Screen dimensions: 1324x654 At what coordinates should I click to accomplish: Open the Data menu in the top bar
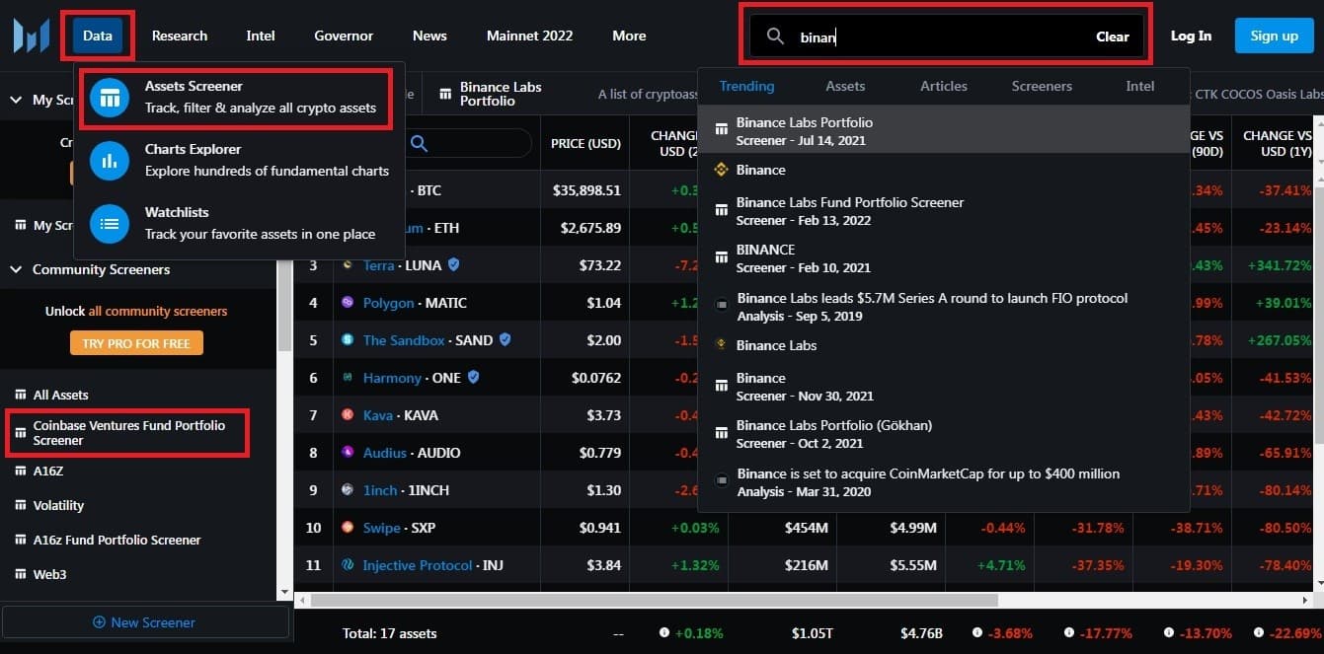tap(98, 36)
